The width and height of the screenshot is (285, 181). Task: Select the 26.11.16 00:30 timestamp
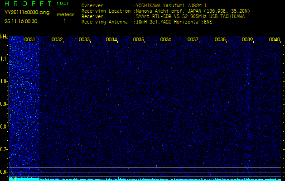click(21, 21)
